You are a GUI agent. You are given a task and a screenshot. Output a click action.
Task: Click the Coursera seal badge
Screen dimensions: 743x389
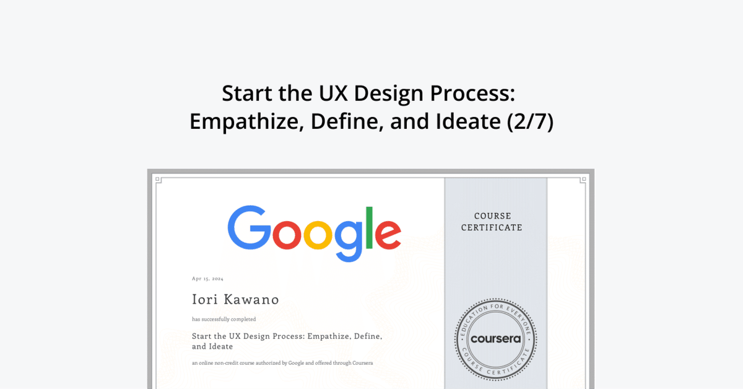(495, 338)
